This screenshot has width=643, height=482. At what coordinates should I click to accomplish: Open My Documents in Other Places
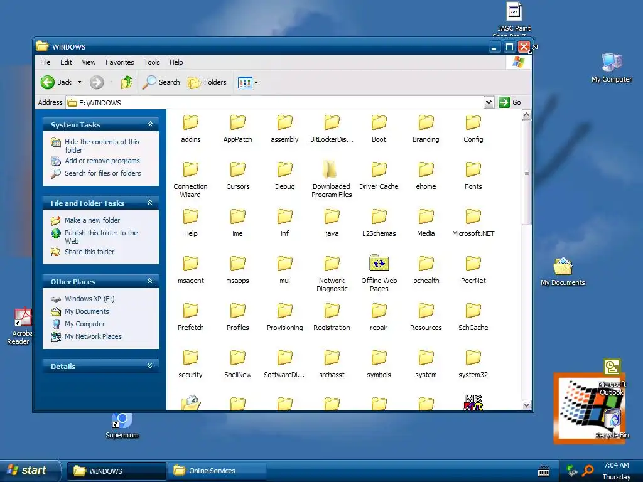[x=87, y=311]
